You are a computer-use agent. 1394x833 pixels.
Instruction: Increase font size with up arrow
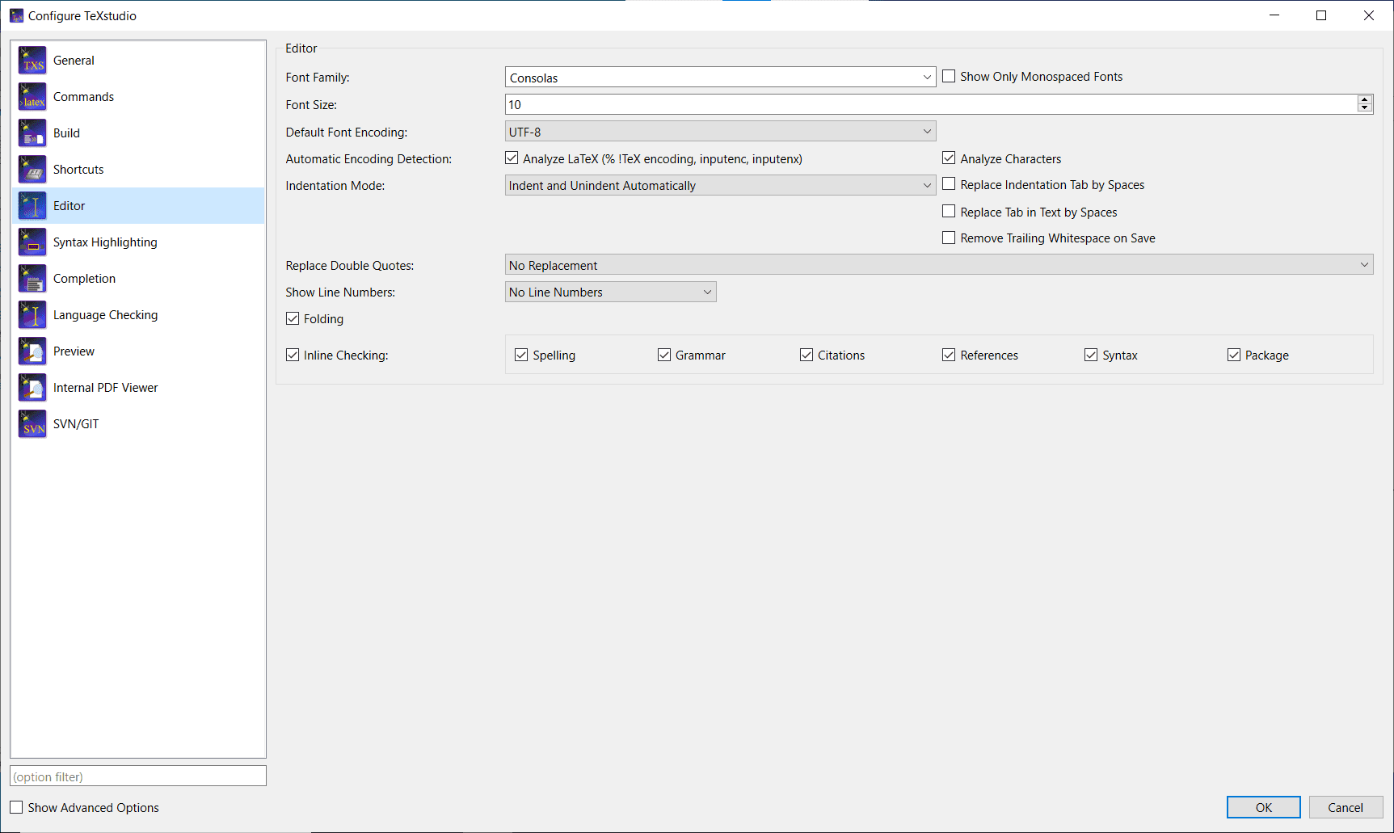tap(1365, 100)
